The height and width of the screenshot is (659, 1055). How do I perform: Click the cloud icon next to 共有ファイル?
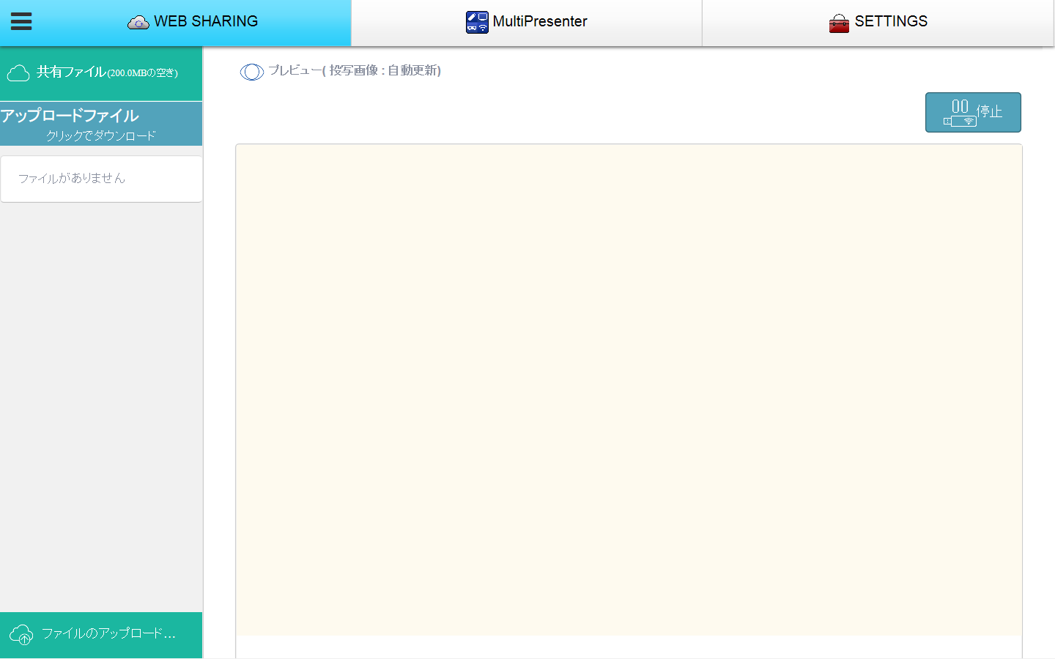pyautogui.click(x=18, y=72)
